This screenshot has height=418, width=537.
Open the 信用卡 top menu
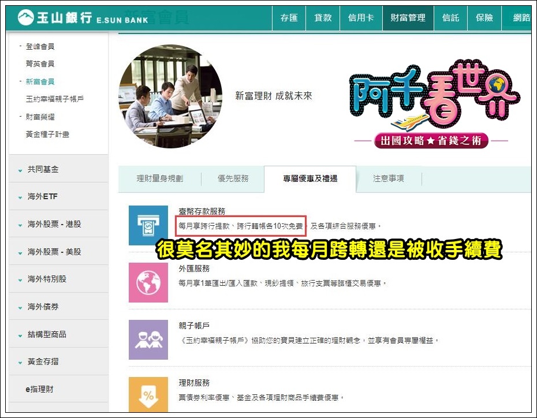(361, 18)
